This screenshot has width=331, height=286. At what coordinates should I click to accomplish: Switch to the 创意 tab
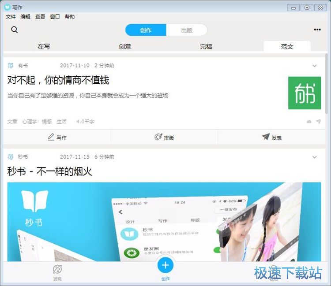[125, 46]
